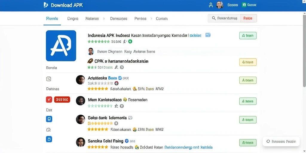This screenshot has height=153, width=306.
Task: Open the Becnei header link
Action: pyautogui.click(x=232, y=5)
